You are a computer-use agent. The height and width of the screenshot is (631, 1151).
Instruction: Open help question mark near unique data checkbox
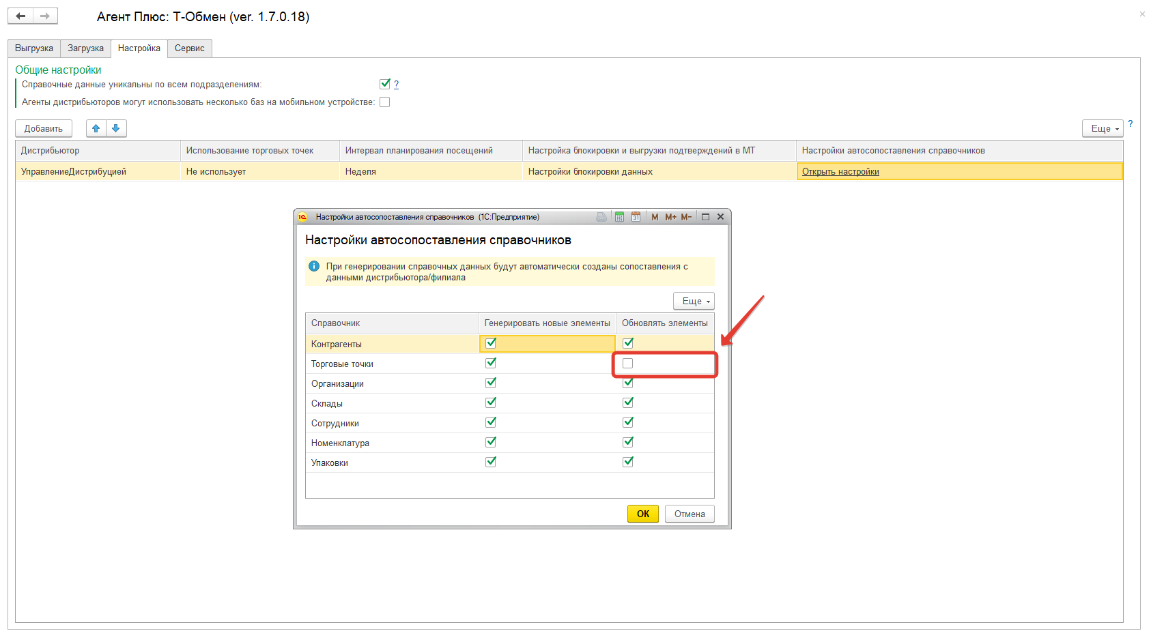tap(396, 85)
